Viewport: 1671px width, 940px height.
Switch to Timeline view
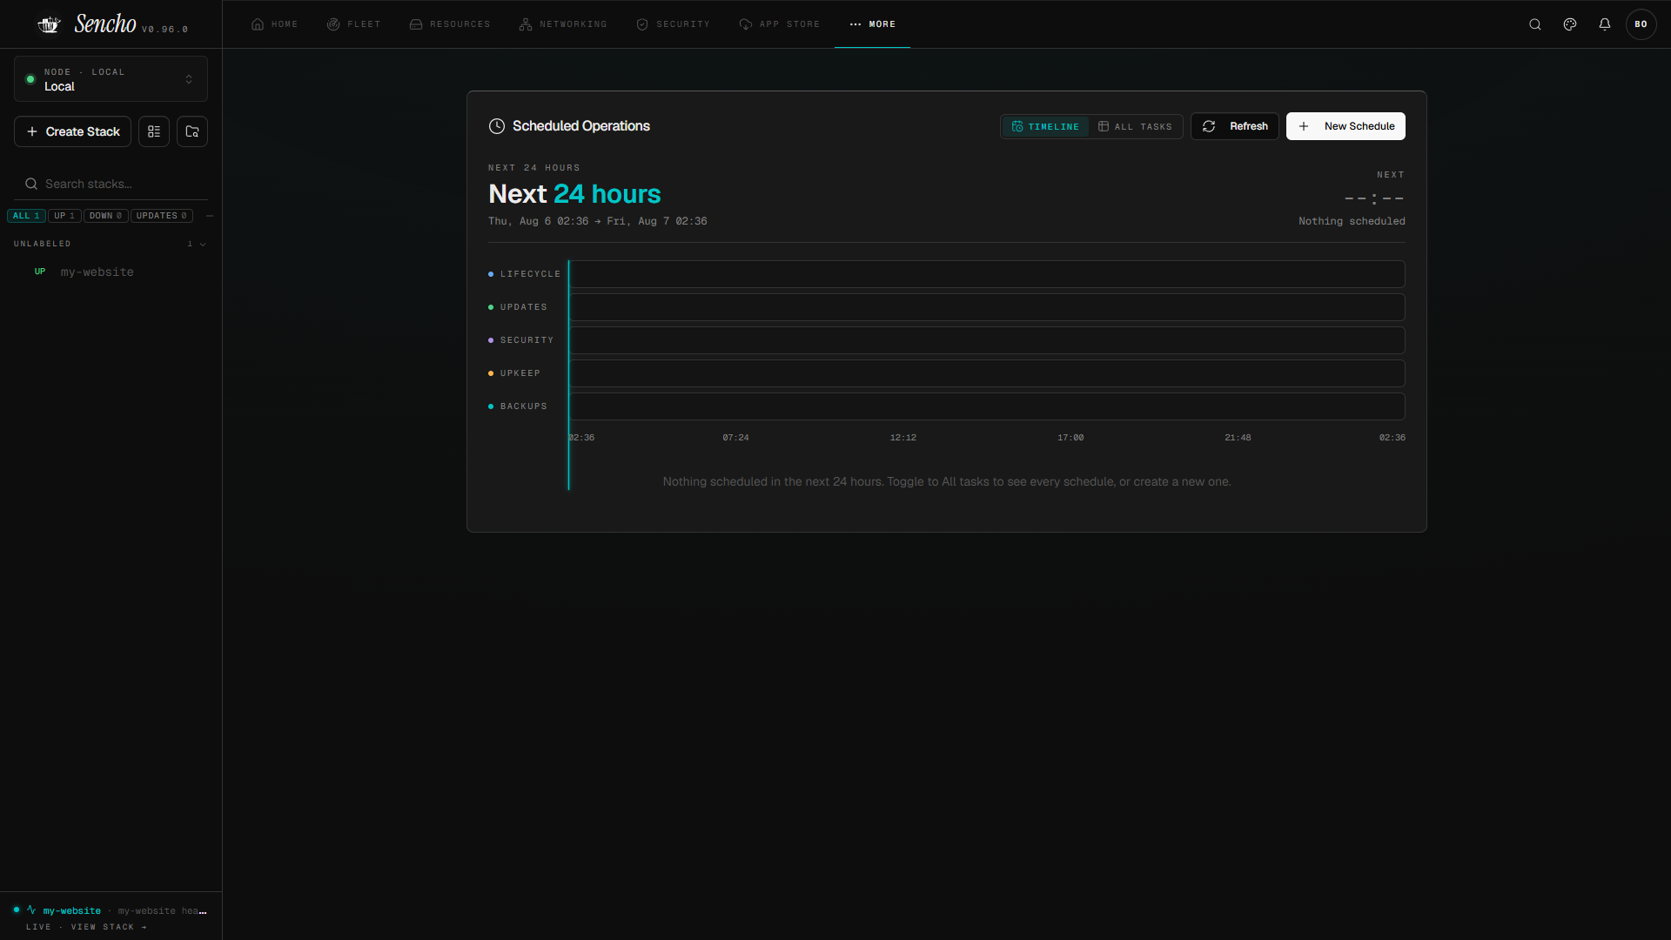click(1045, 127)
